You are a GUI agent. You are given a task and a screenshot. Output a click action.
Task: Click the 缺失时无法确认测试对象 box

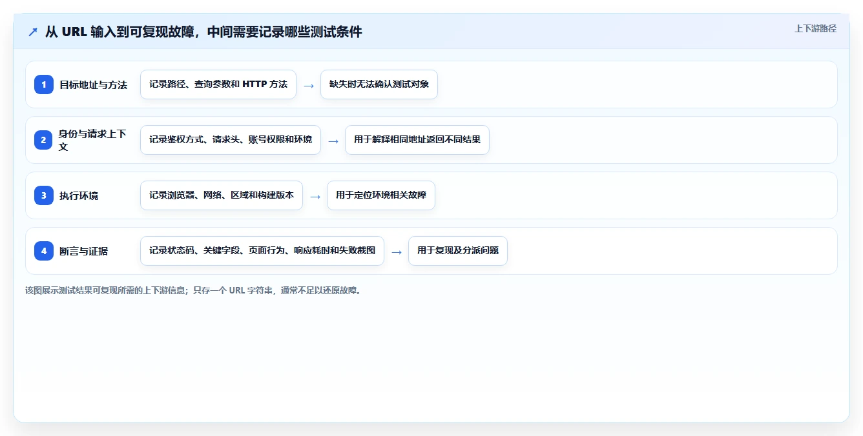coord(379,84)
